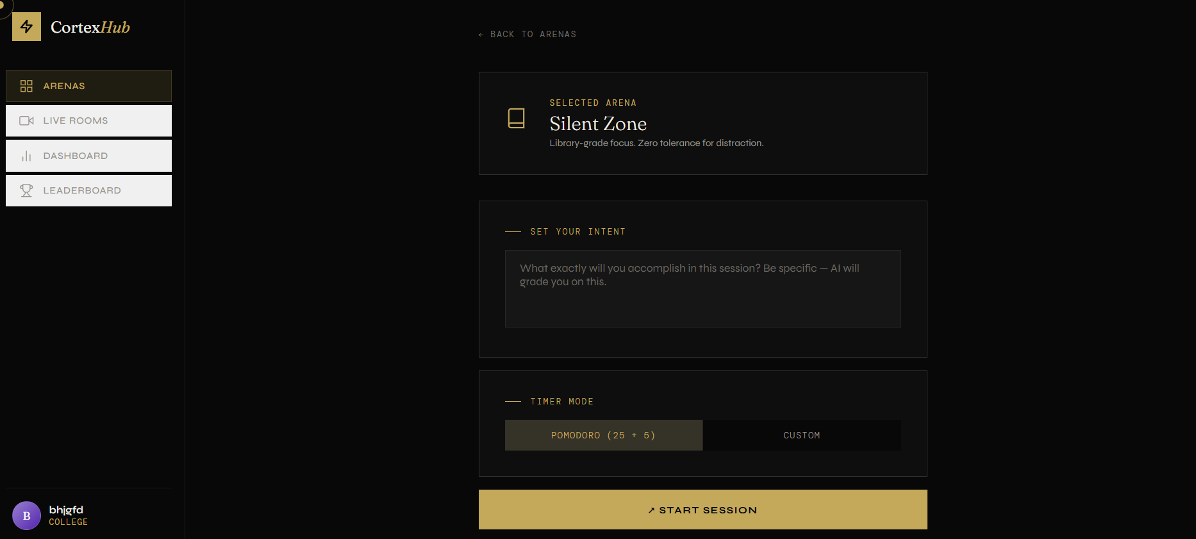Viewport: 1196px width, 539px height.
Task: Switch timer mode to Custom
Action: 802,435
